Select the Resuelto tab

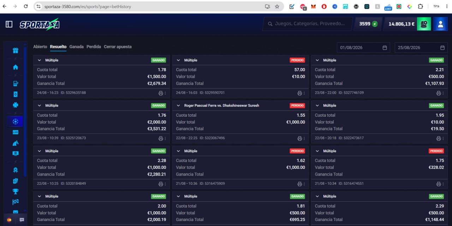point(58,47)
